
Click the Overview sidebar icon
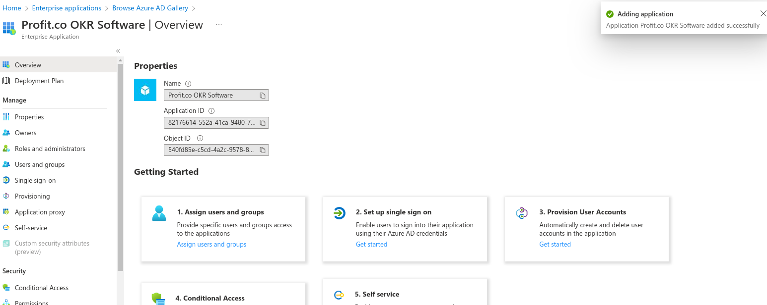(x=6, y=65)
